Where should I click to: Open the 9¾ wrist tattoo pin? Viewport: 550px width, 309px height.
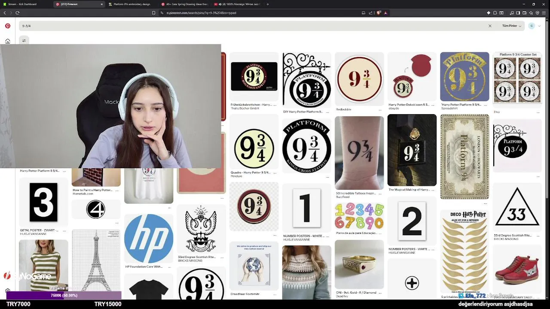359,153
